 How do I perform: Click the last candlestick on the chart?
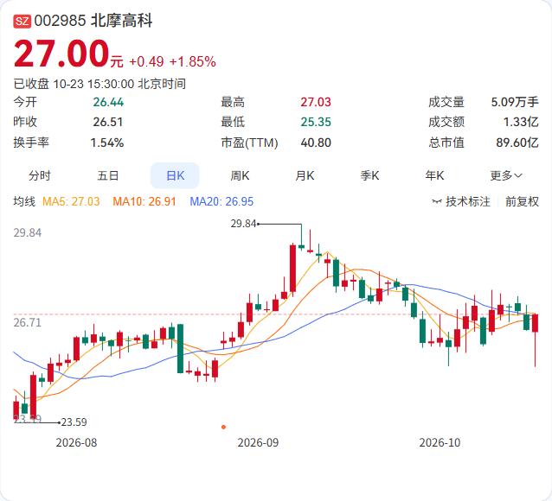tap(535, 340)
